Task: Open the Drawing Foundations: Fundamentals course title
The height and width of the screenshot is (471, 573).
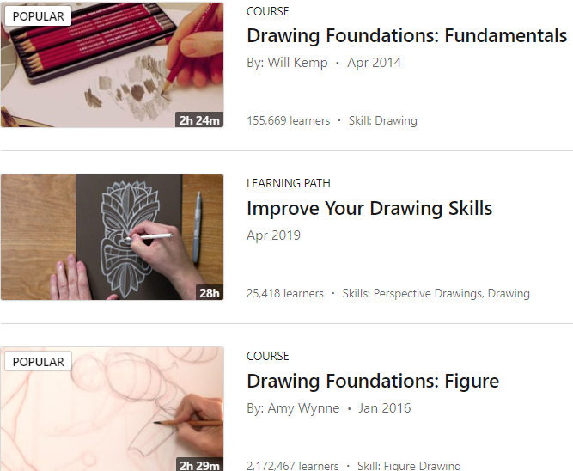Action: tap(406, 36)
